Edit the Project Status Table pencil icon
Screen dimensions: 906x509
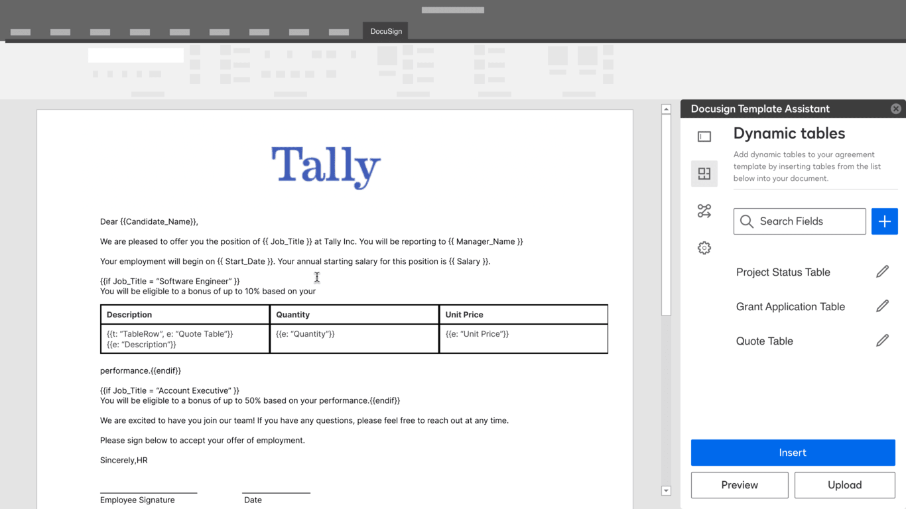tap(882, 272)
